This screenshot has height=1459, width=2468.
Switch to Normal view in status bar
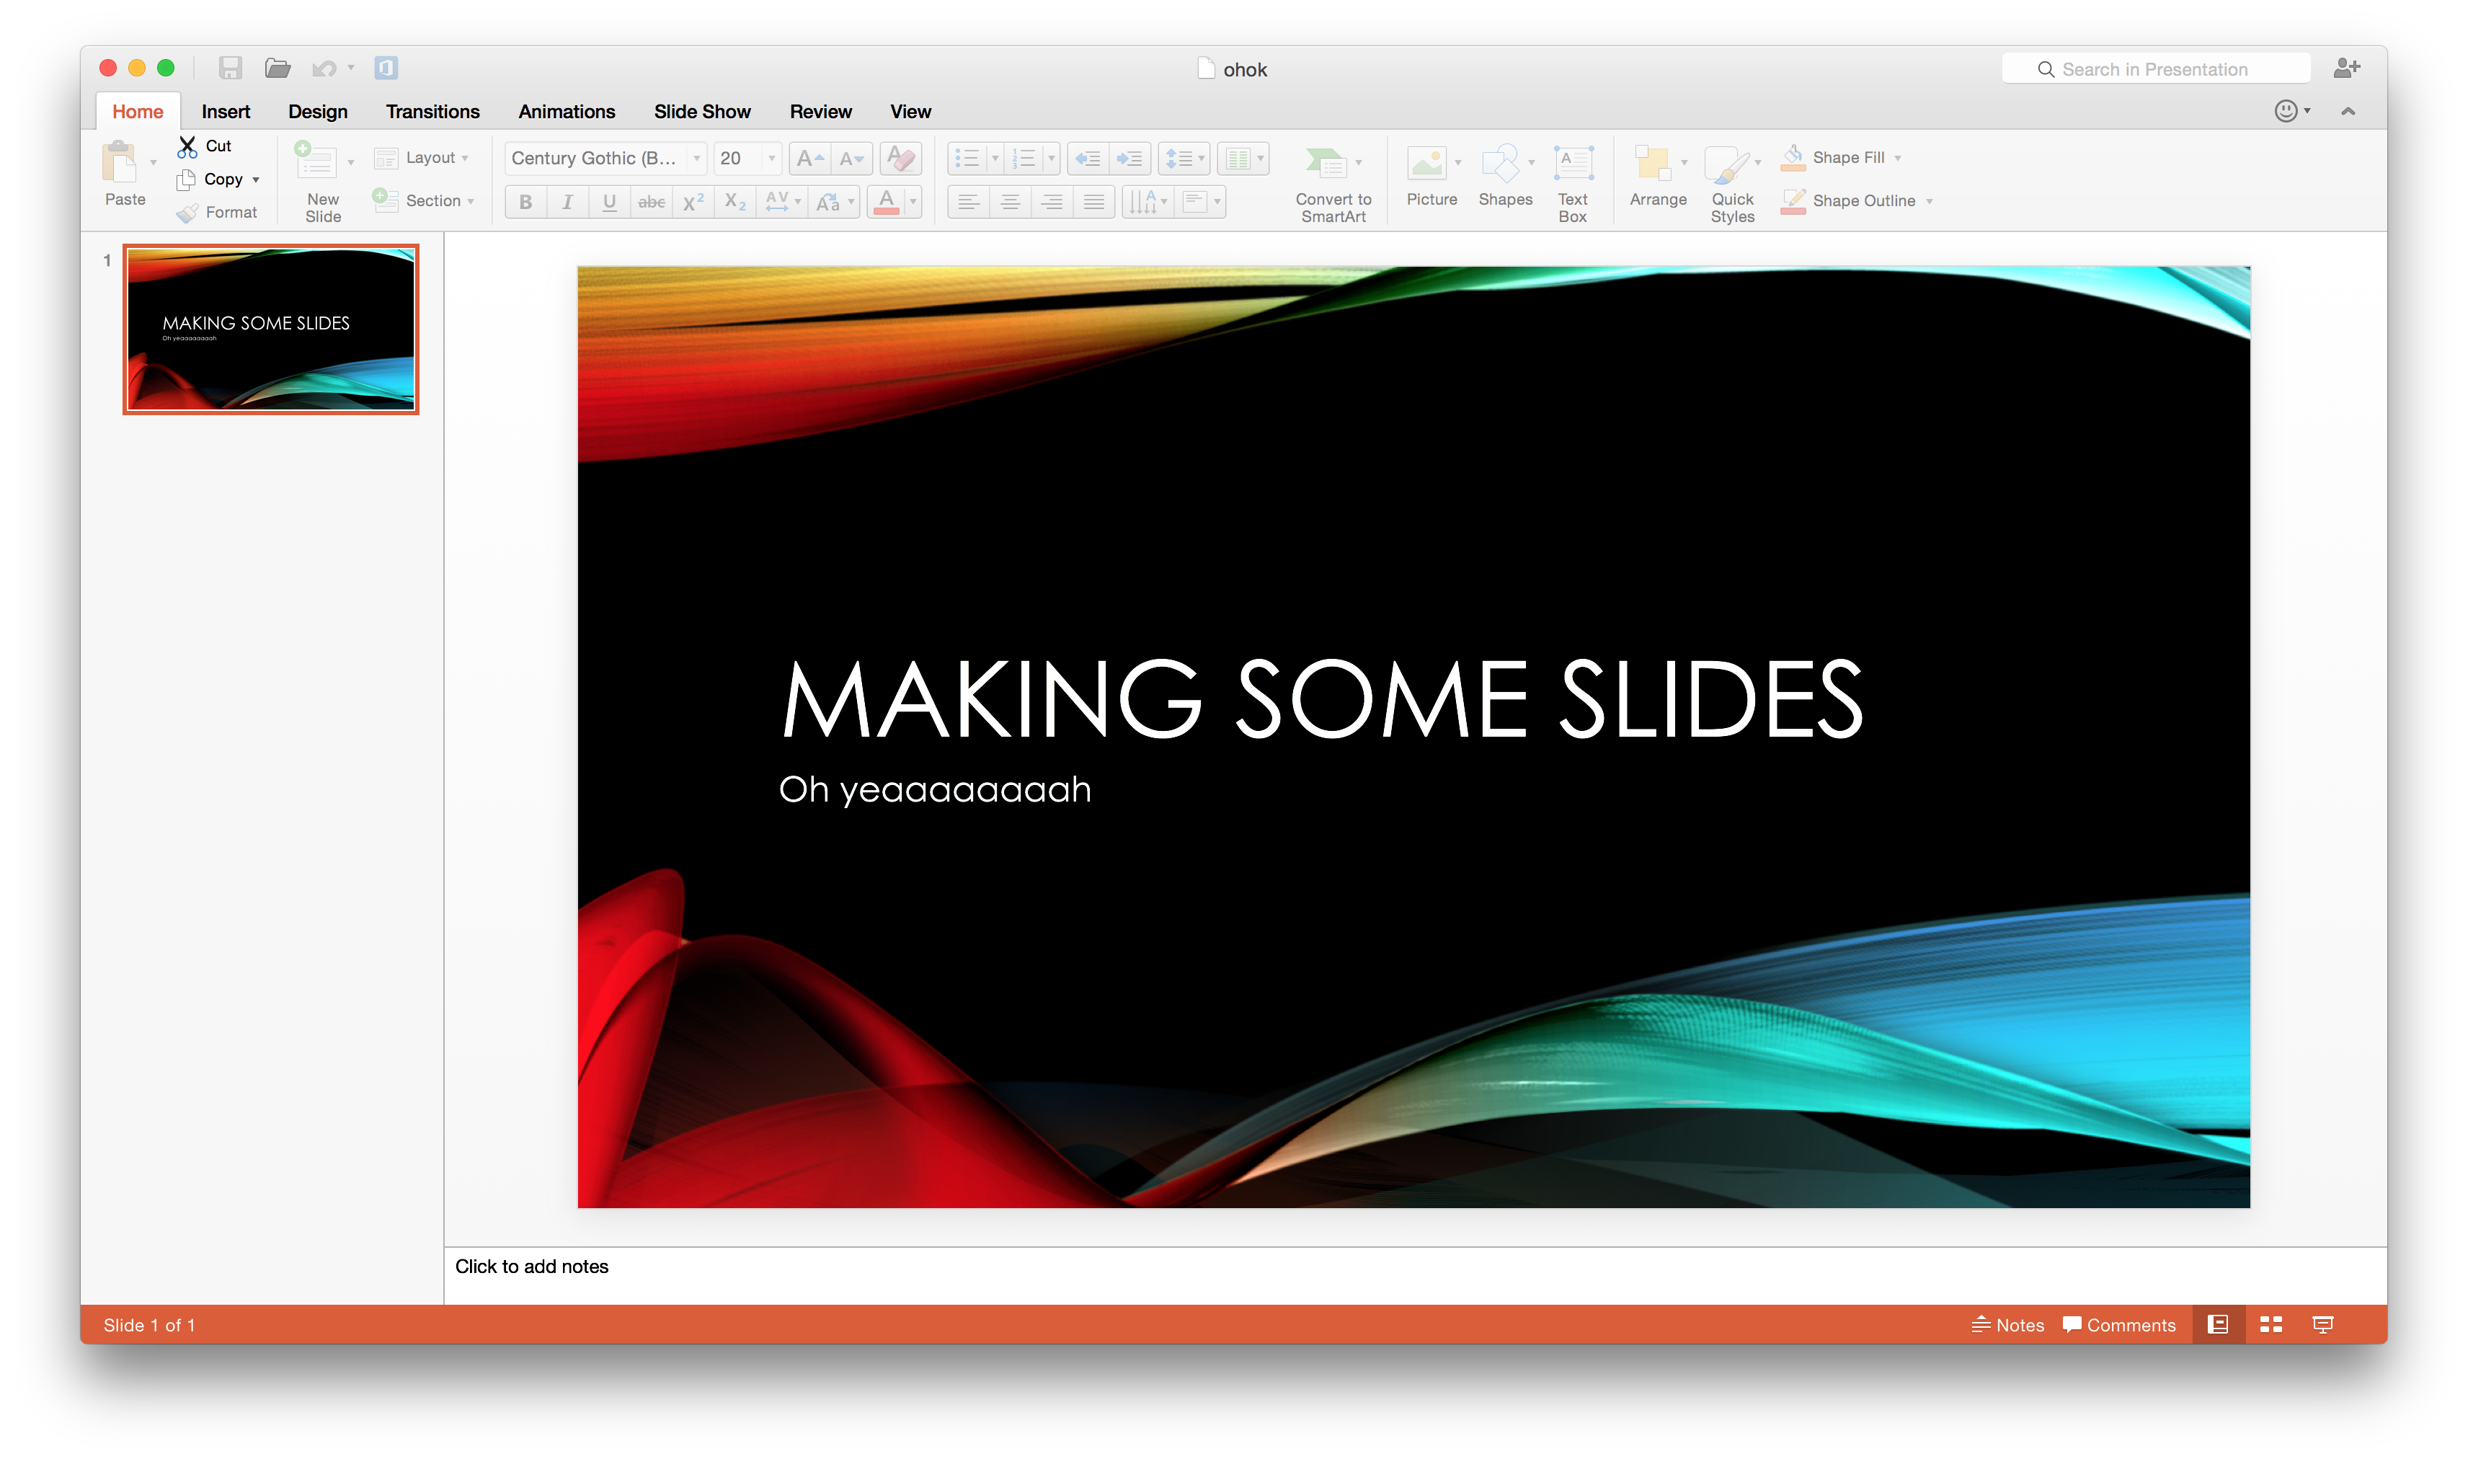tap(2217, 1326)
